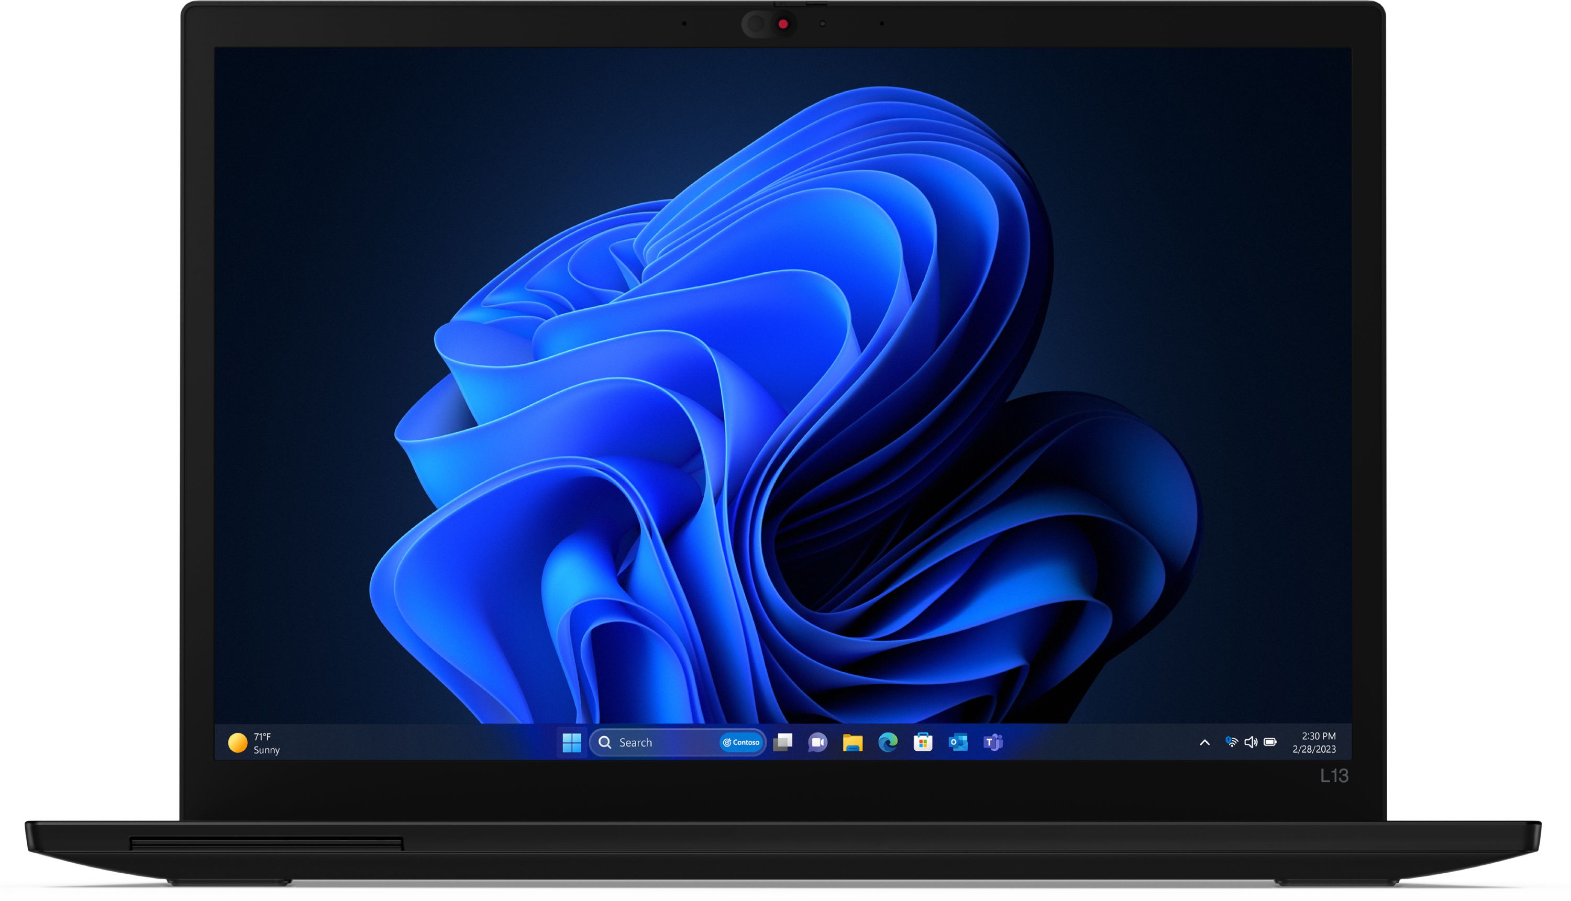Open Task View from the taskbar

(783, 742)
